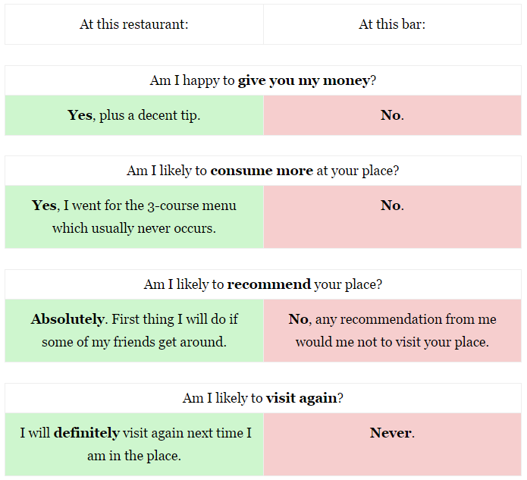Screen dimensions: 527x480
Task: Click the bold 'consume more' text
Action: coord(262,171)
